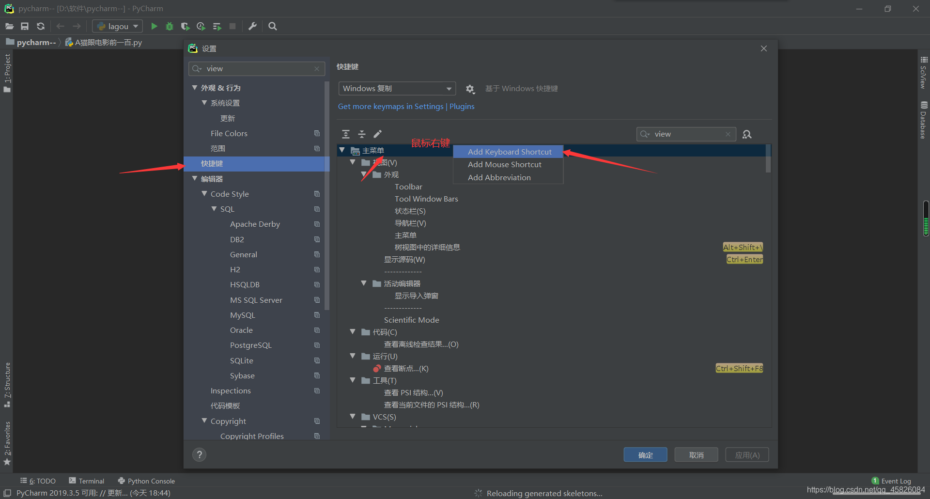This screenshot has width=930, height=499.
Task: Open the Python Console tab
Action: [x=146, y=481]
